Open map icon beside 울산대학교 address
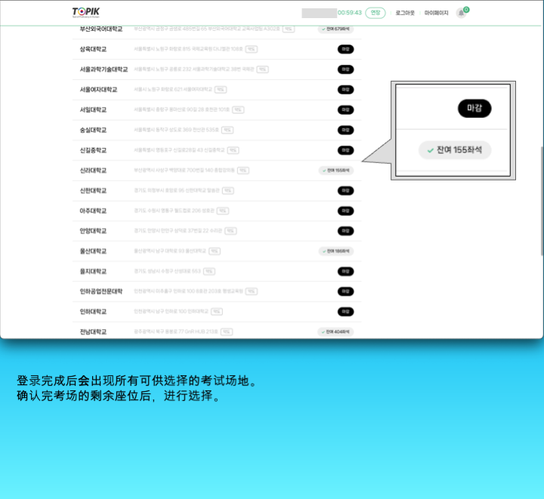 click(215, 251)
